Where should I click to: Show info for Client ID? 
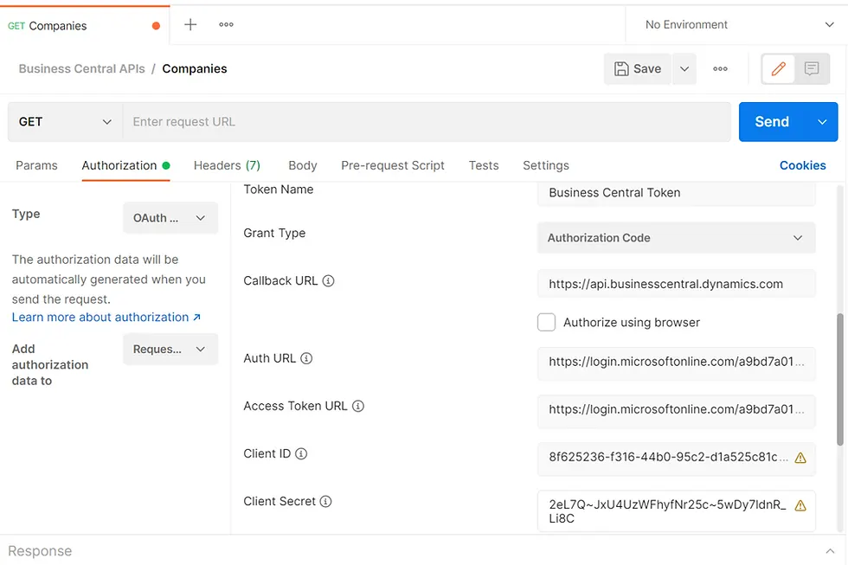301,453
